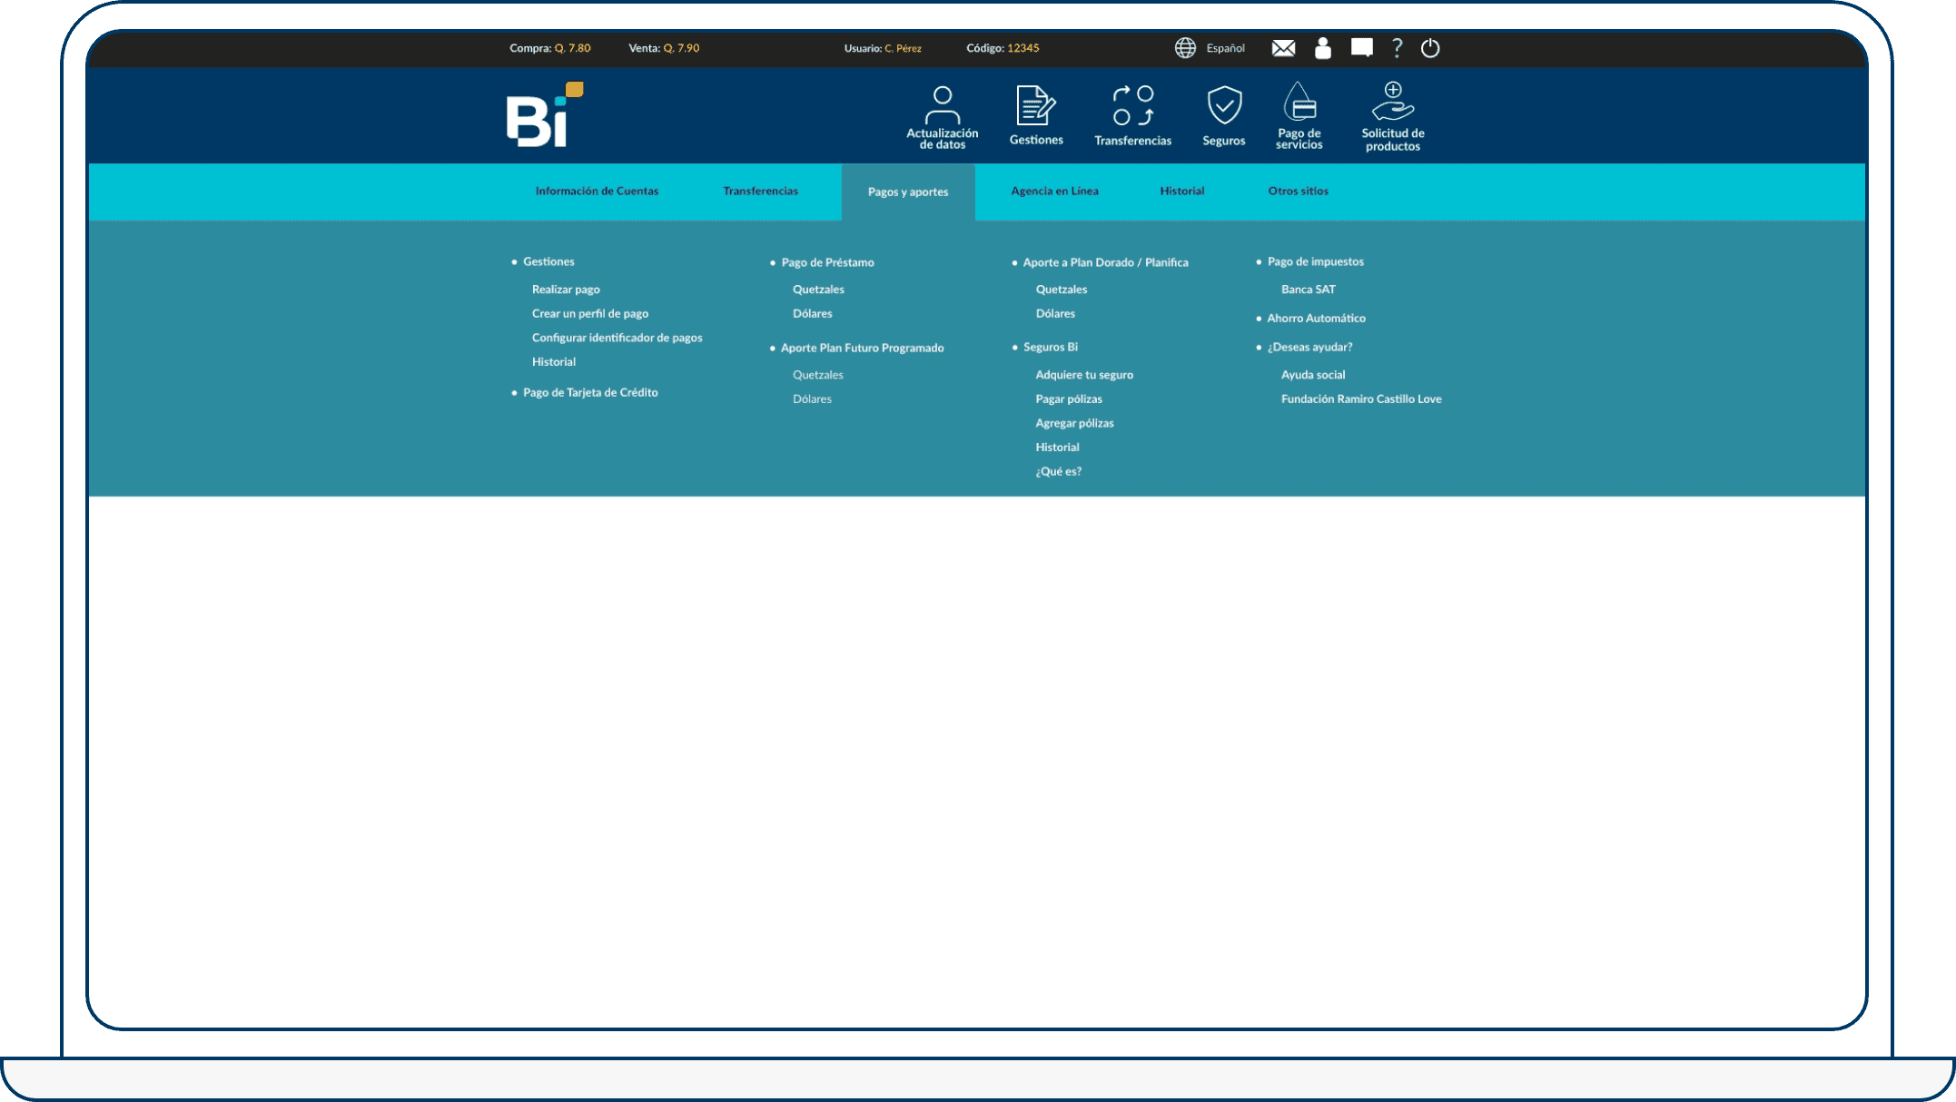Open Ahorro Automático
Image resolution: width=1956 pixels, height=1102 pixels.
[1316, 318]
